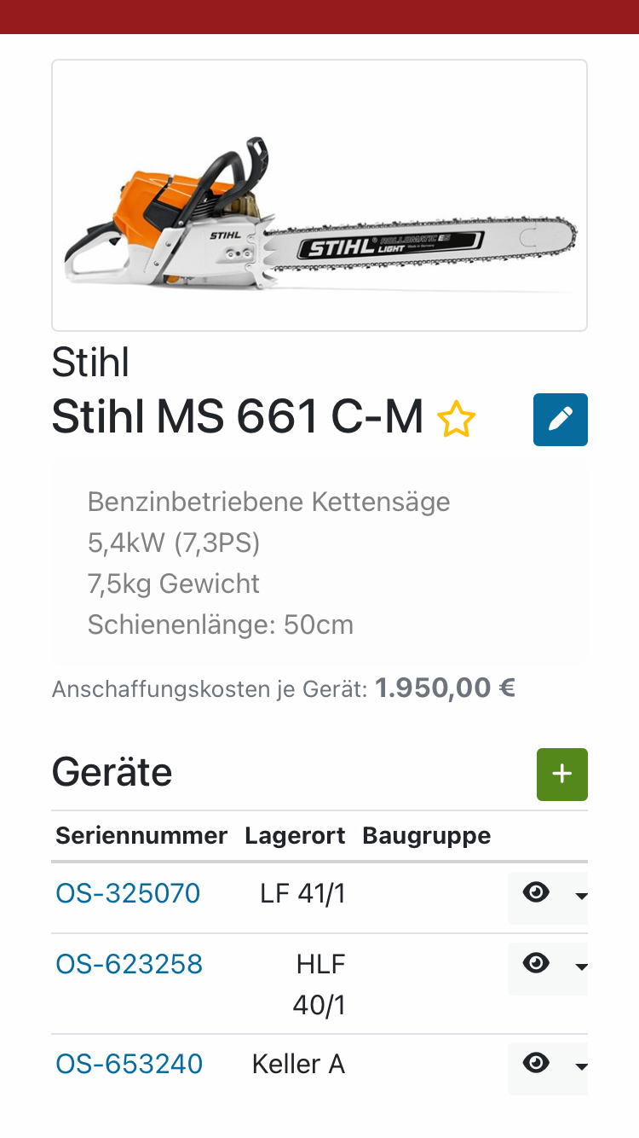Click the pencil edit icon
639x1138 pixels.
pos(560,420)
